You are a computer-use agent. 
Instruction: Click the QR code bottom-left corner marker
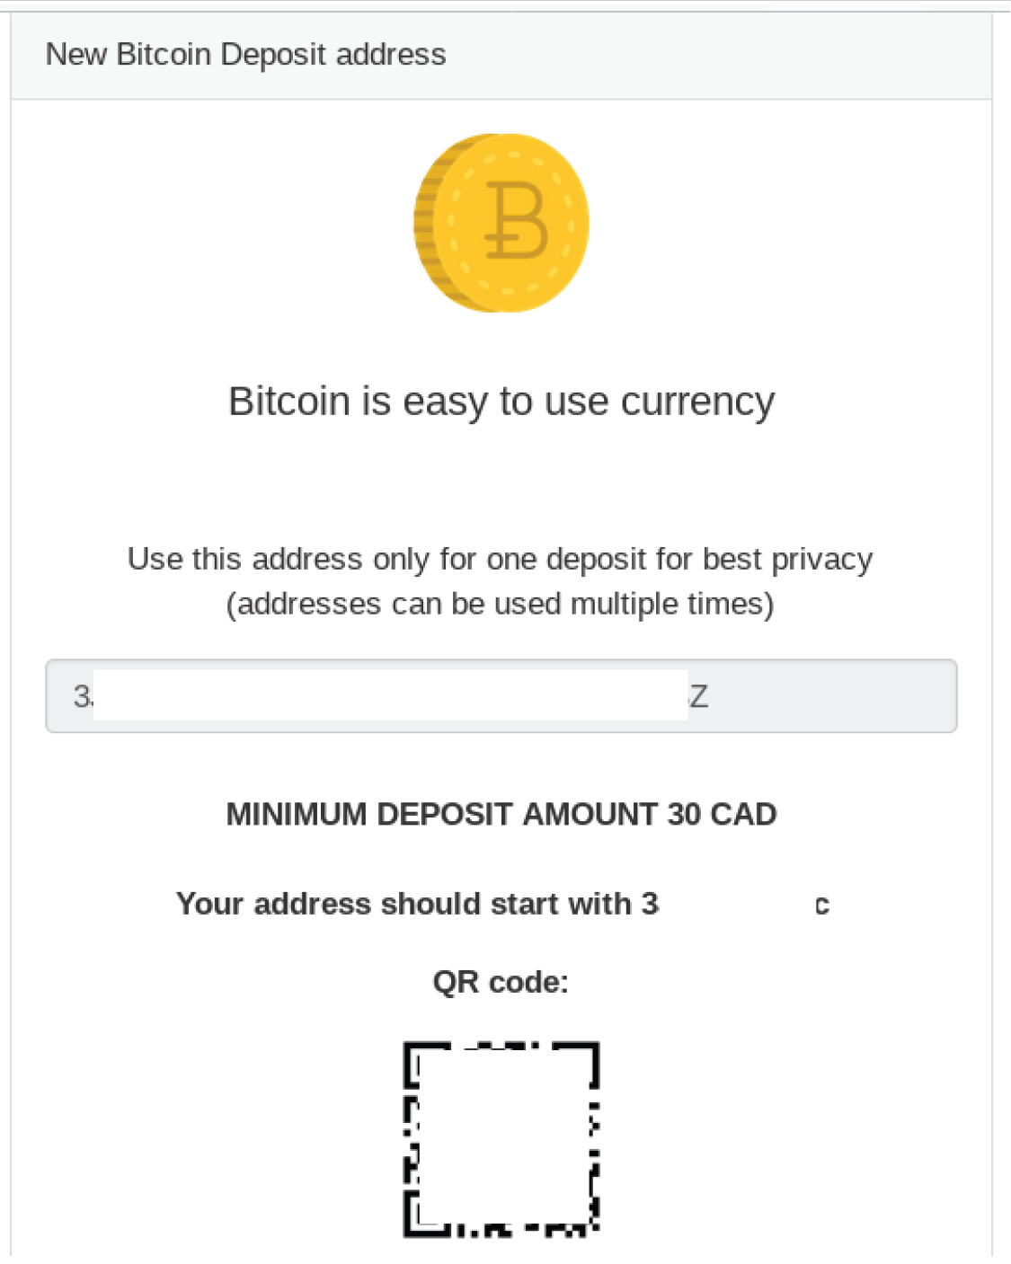click(x=426, y=1215)
